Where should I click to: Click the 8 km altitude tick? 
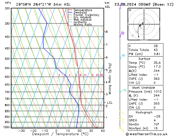click(x=107, y=32)
